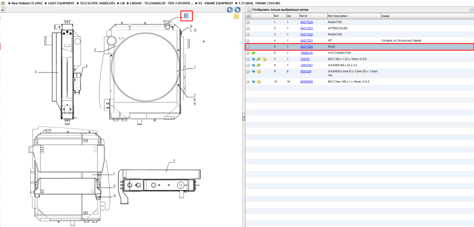Click 'Contains Air Shroud and Gasket' usage text
Image resolution: width=474 pixels, height=227 pixels.
[401, 40]
